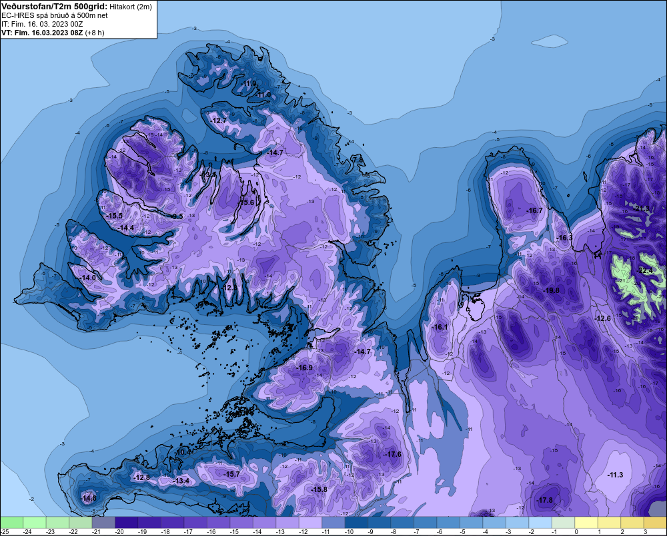Click the -16.1 temperature value
667x536 pixels.
(440, 328)
